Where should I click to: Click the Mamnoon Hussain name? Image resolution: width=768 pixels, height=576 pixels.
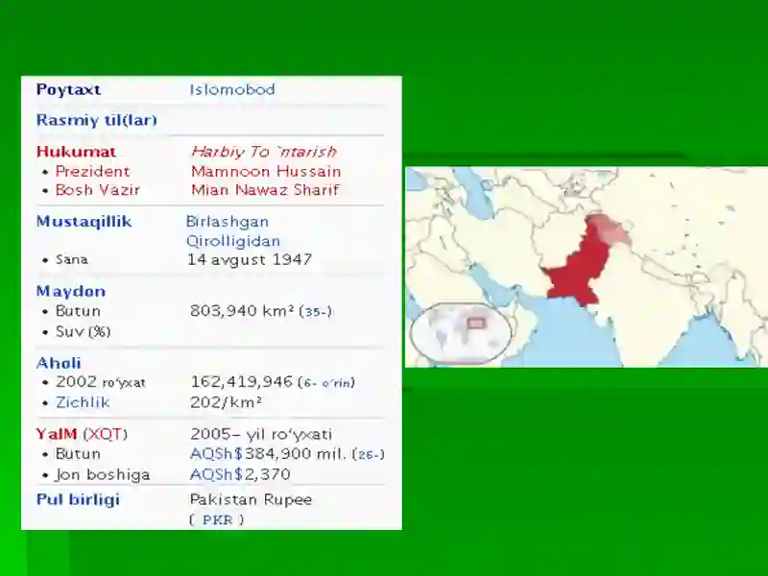point(266,172)
